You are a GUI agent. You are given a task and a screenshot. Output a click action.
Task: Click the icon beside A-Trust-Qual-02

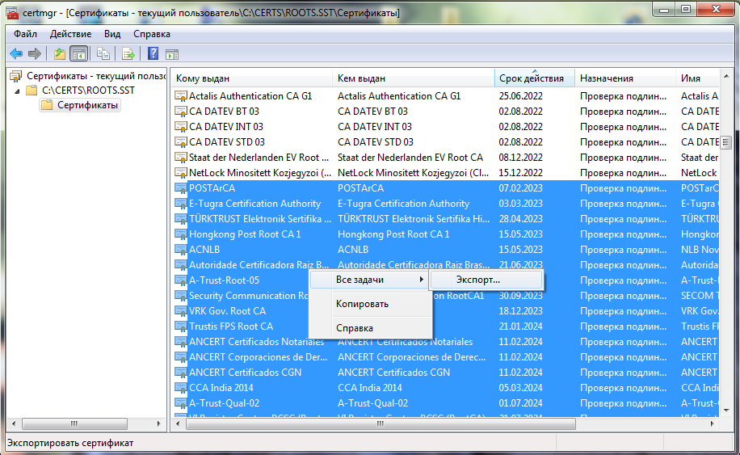[181, 403]
